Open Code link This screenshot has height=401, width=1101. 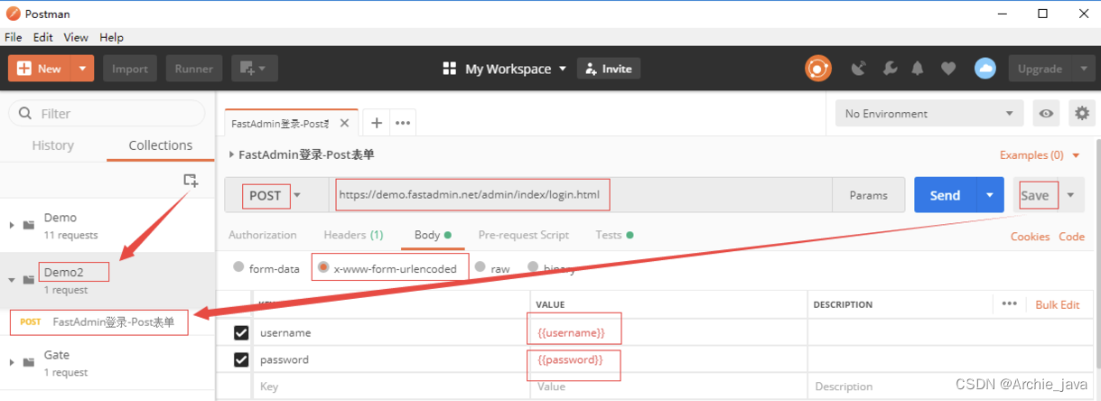click(1071, 237)
